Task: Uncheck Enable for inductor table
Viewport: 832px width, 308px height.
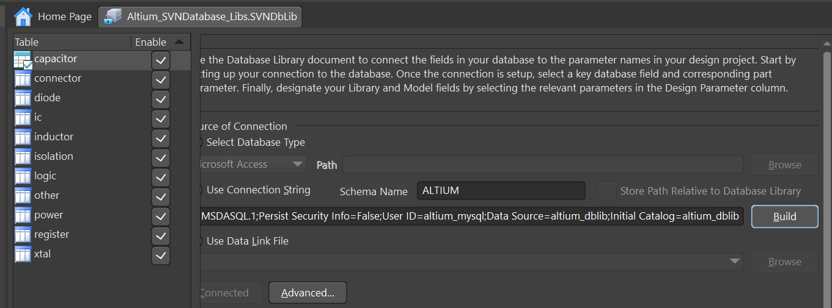Action: coord(161,138)
